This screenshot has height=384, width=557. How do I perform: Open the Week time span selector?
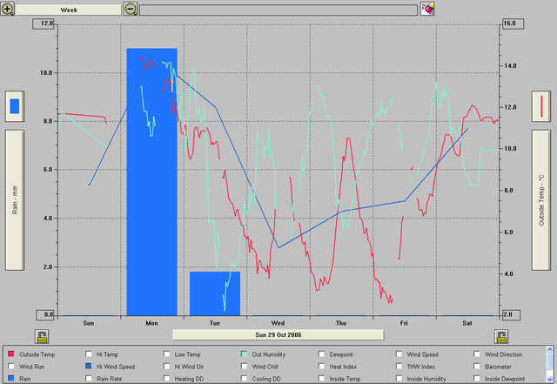(x=68, y=9)
